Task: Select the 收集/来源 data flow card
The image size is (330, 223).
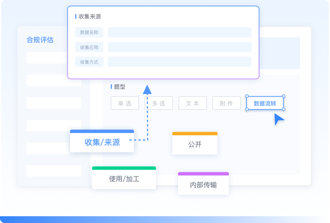Action: coord(102,142)
